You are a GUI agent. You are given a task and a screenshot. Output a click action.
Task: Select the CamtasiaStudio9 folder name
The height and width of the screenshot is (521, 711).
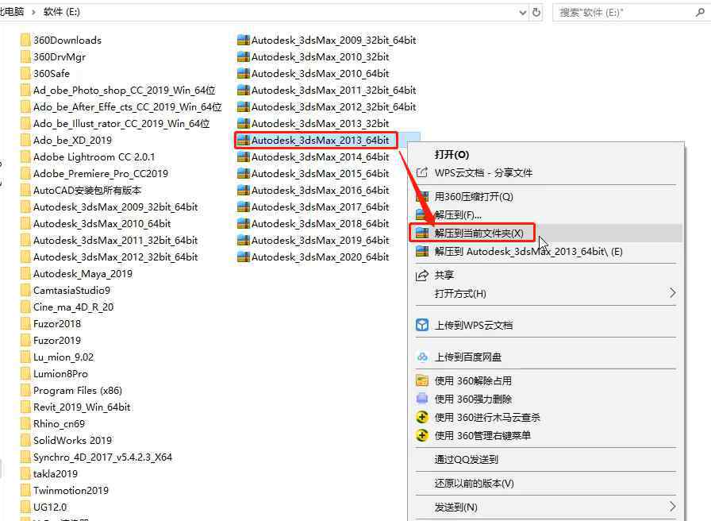coord(71,291)
